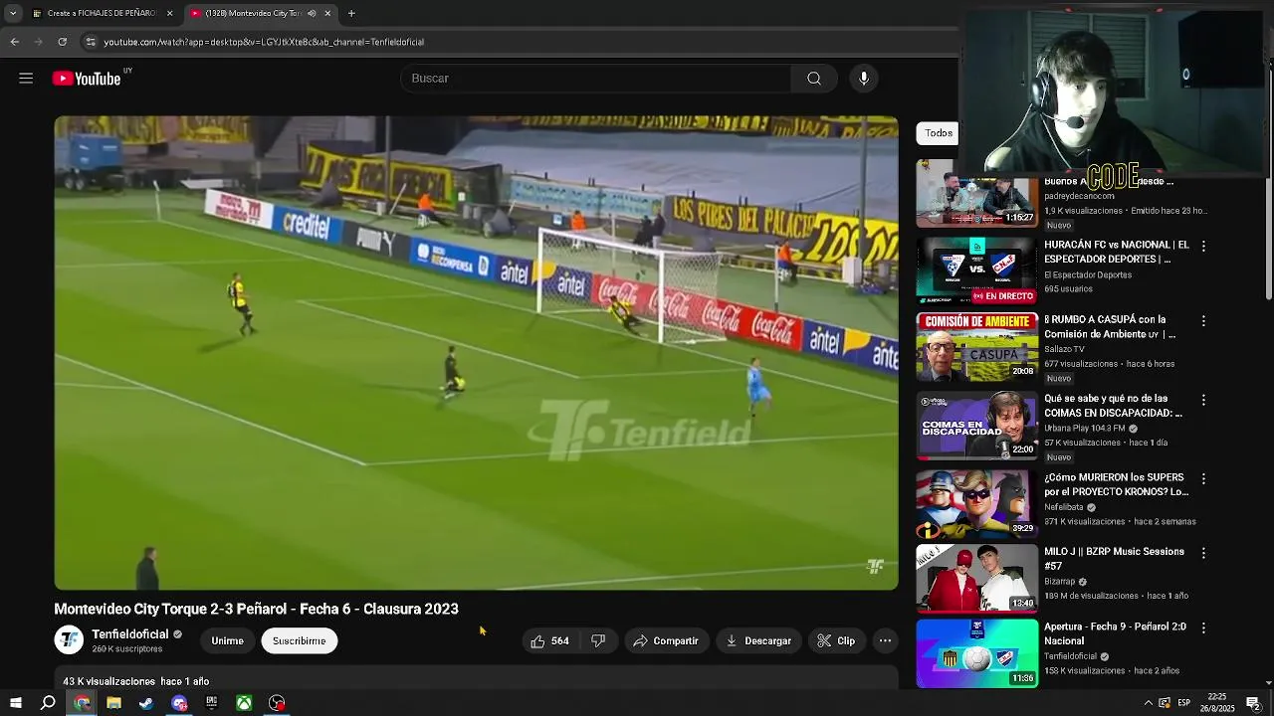Subscribe with the Suscribirme button

(300, 640)
